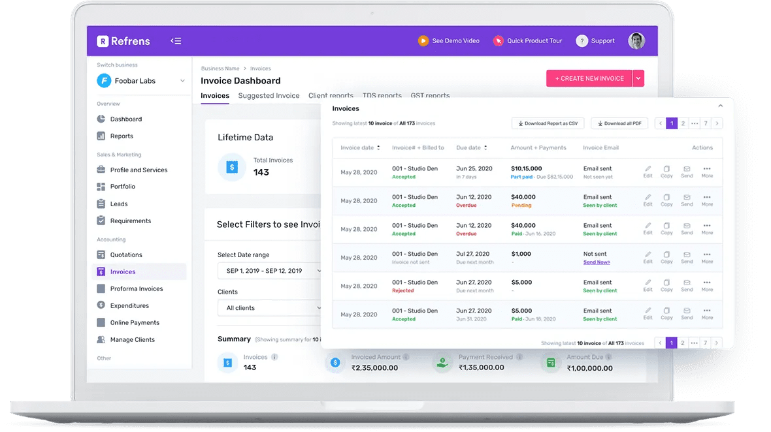Click the Edit pencil icon in first invoice row
Image resolution: width=771 pixels, height=432 pixels.
coord(648,169)
